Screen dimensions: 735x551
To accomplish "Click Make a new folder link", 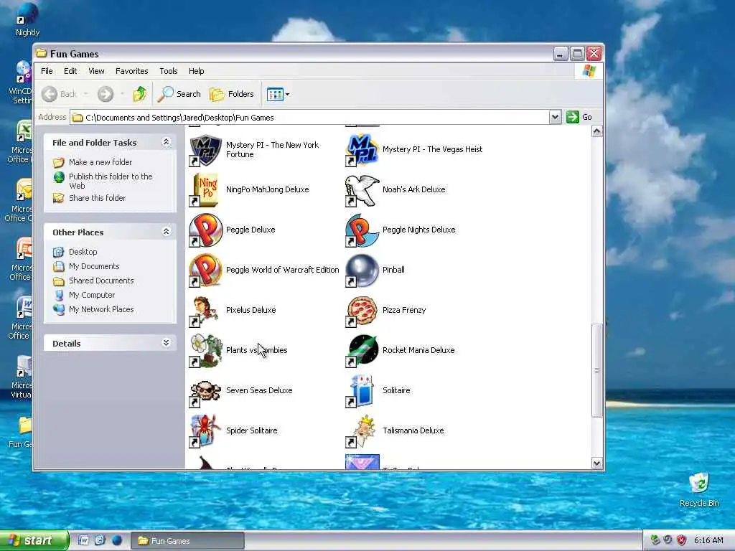I will (x=100, y=162).
